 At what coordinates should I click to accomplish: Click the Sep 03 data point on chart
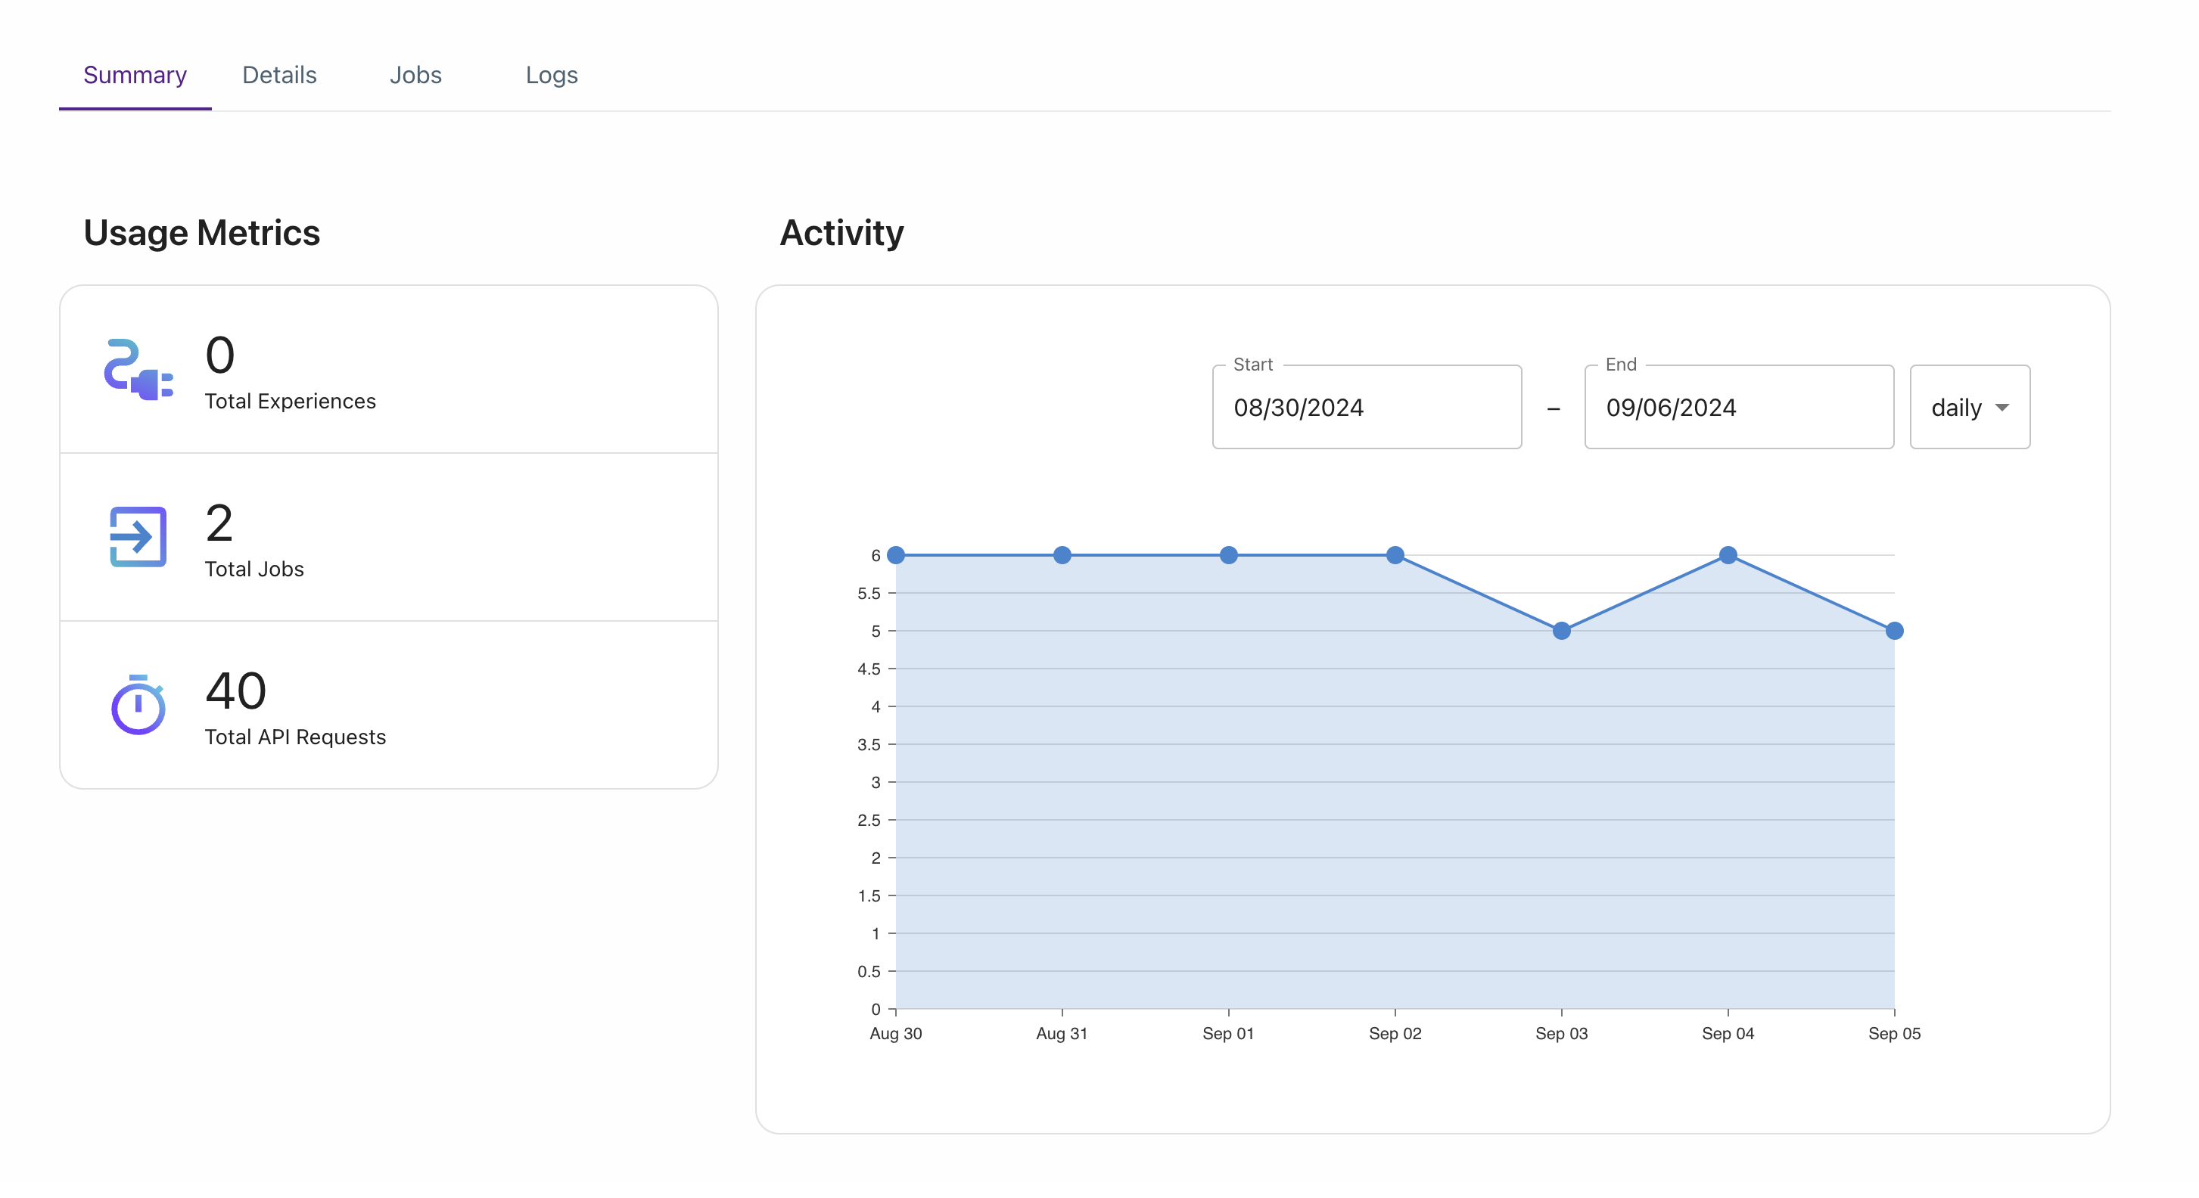coord(1561,631)
